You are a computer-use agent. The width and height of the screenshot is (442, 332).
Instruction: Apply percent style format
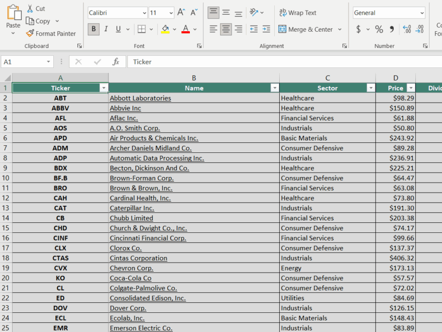(379, 29)
